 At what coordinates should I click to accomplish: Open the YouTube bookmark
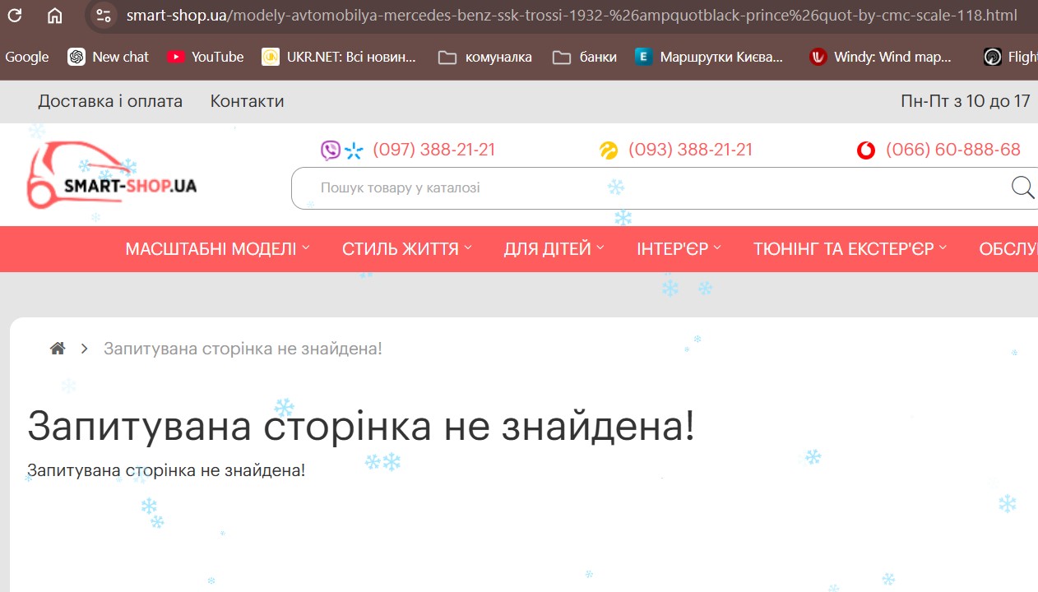[206, 57]
